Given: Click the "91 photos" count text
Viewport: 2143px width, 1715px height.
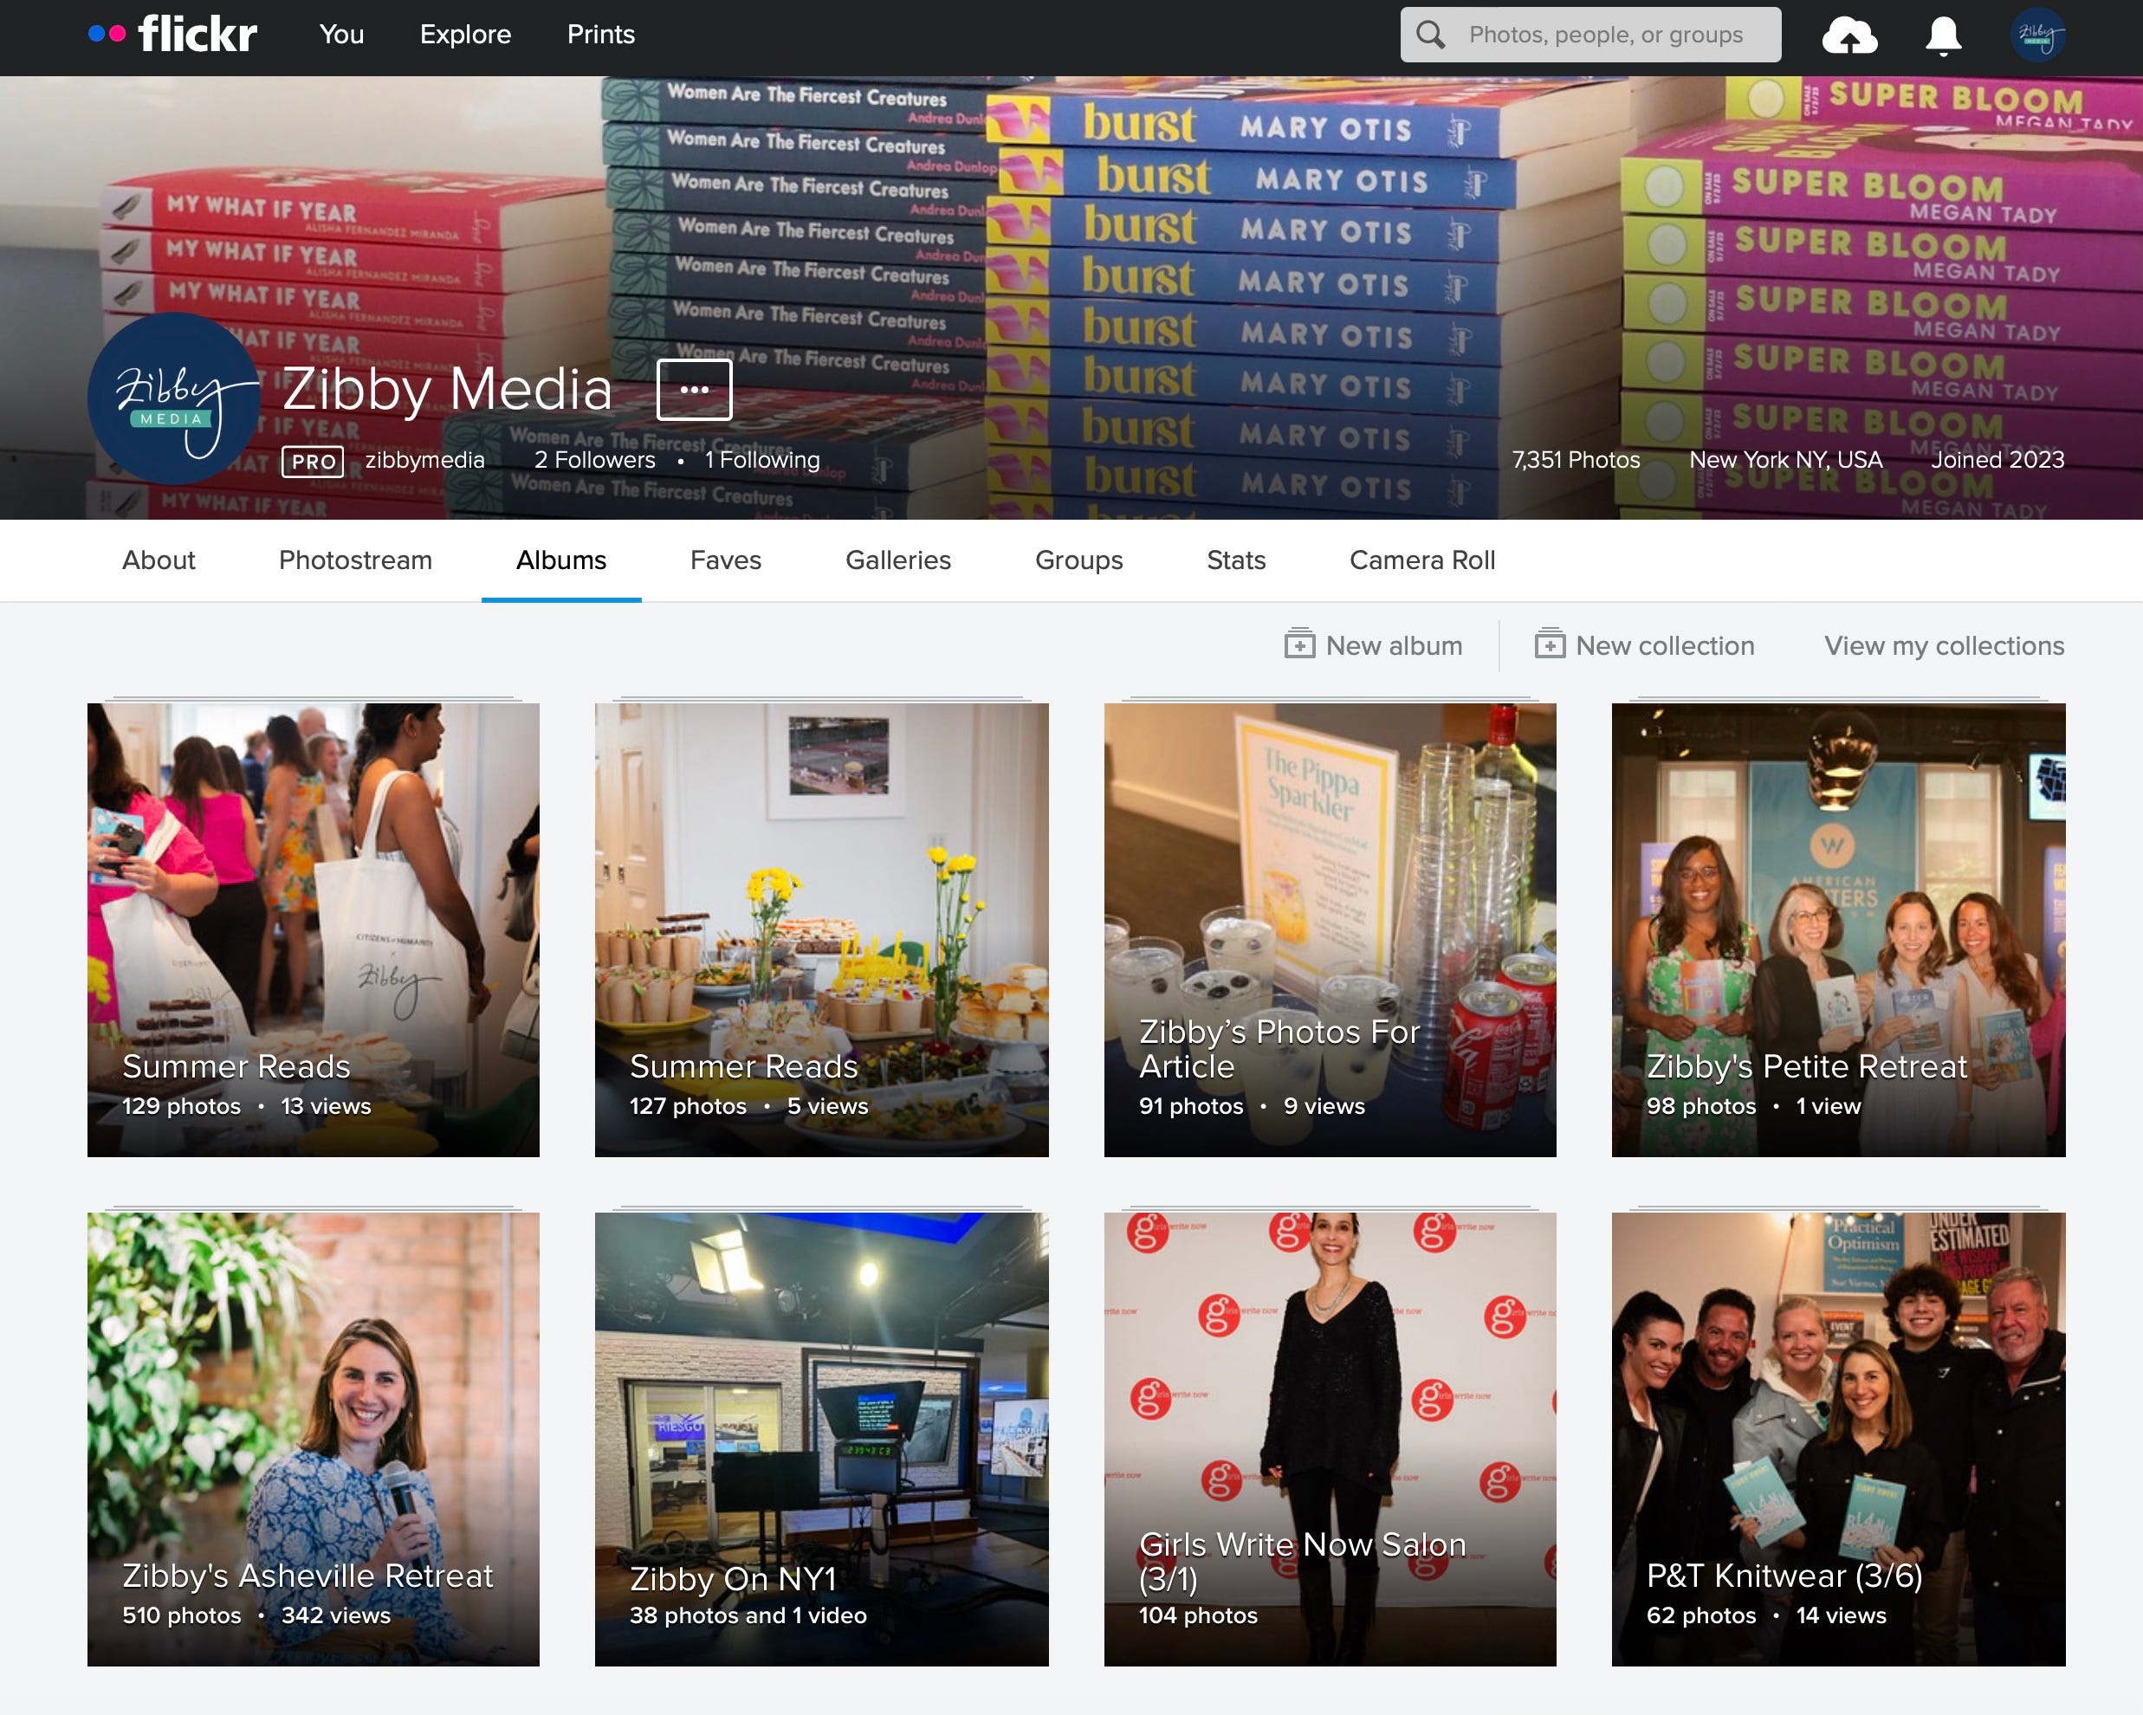Looking at the screenshot, I should tap(1191, 1107).
